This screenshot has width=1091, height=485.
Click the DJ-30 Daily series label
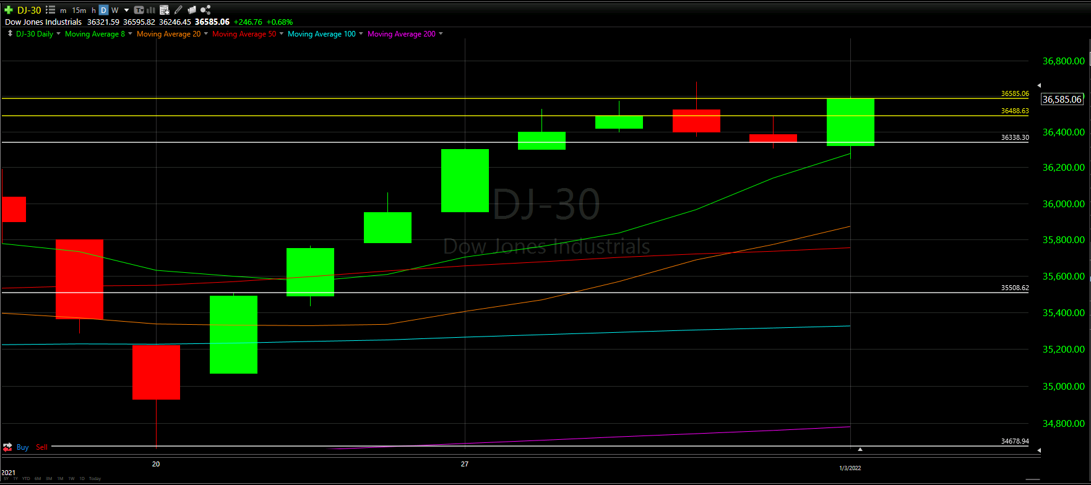click(x=35, y=34)
